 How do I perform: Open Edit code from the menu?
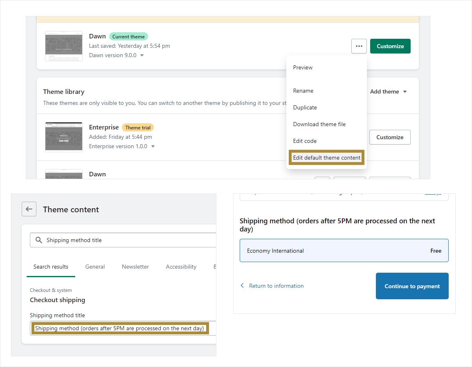(305, 141)
